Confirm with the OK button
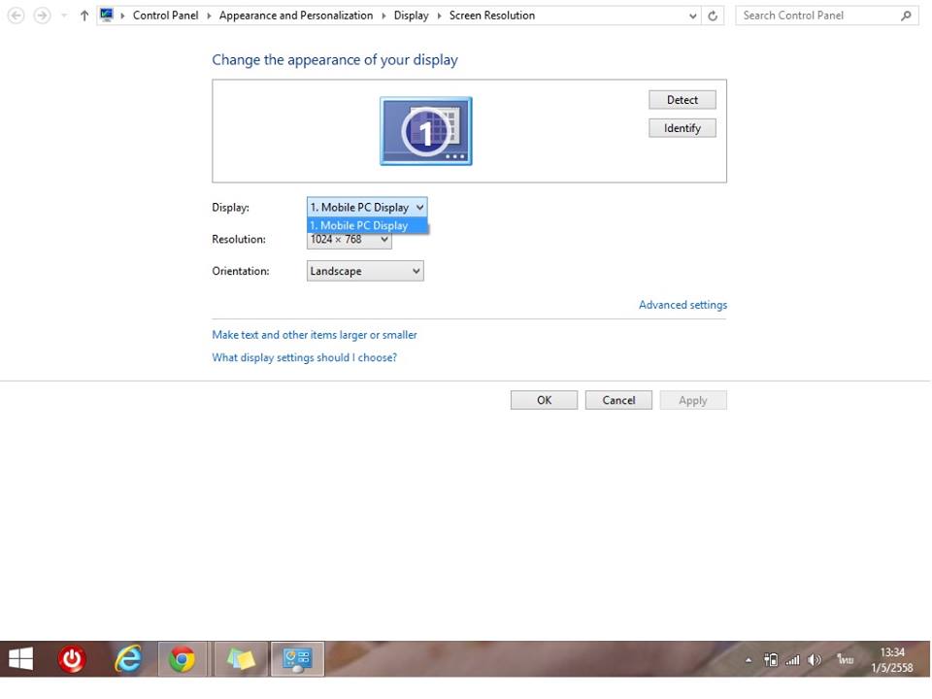 click(x=544, y=400)
